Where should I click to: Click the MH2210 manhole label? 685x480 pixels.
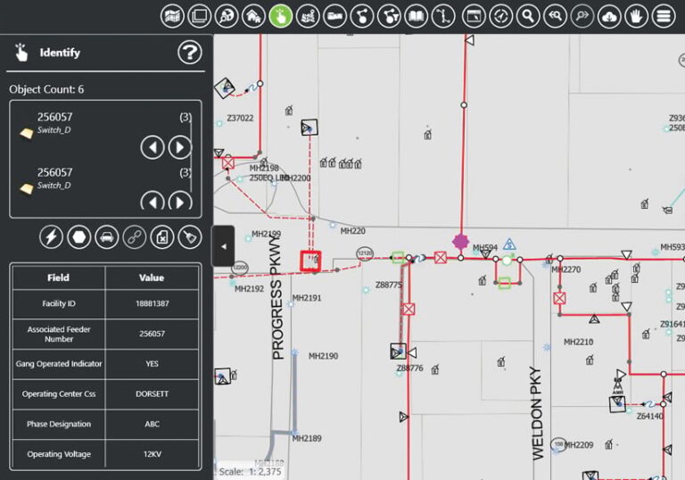click(x=578, y=342)
